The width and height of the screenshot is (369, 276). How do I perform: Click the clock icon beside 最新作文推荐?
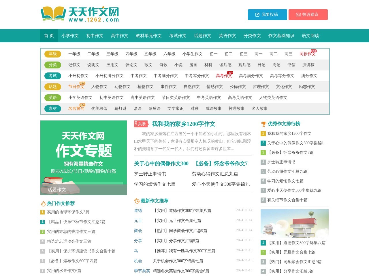point(136,201)
